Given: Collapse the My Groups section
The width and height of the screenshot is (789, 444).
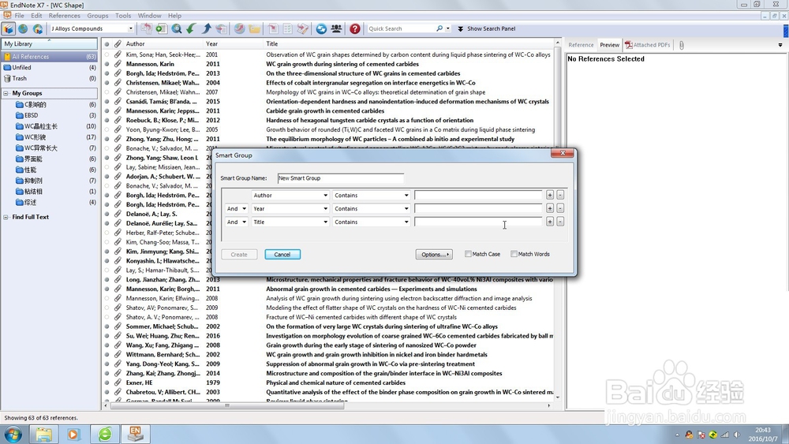Looking at the screenshot, I should (x=6, y=93).
